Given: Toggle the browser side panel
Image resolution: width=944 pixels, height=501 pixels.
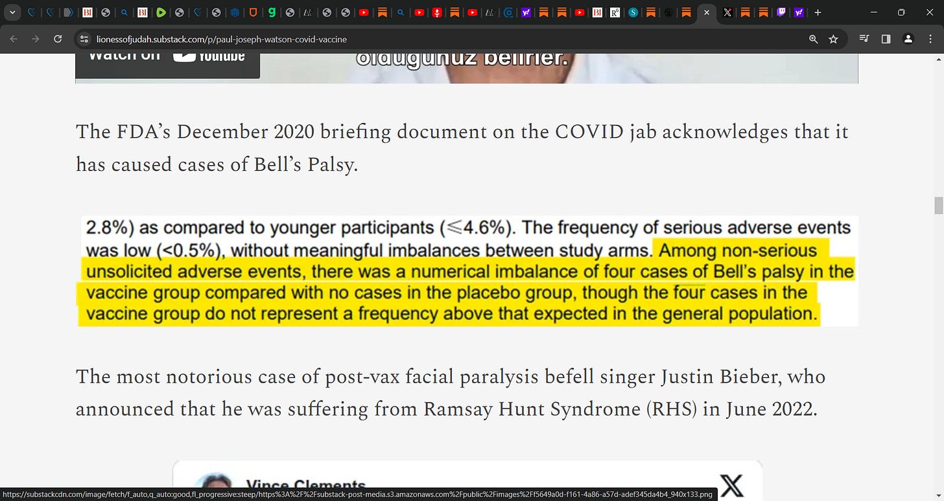Looking at the screenshot, I should pyautogui.click(x=886, y=39).
